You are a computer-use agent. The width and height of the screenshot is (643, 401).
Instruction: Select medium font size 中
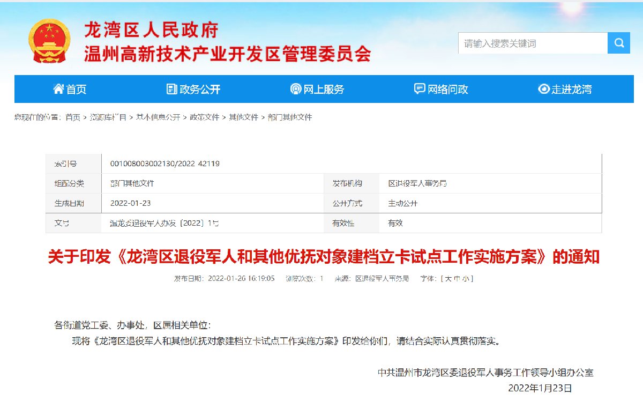click(x=458, y=279)
